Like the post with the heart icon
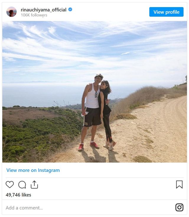This screenshot has height=217, width=189. (x=10, y=185)
